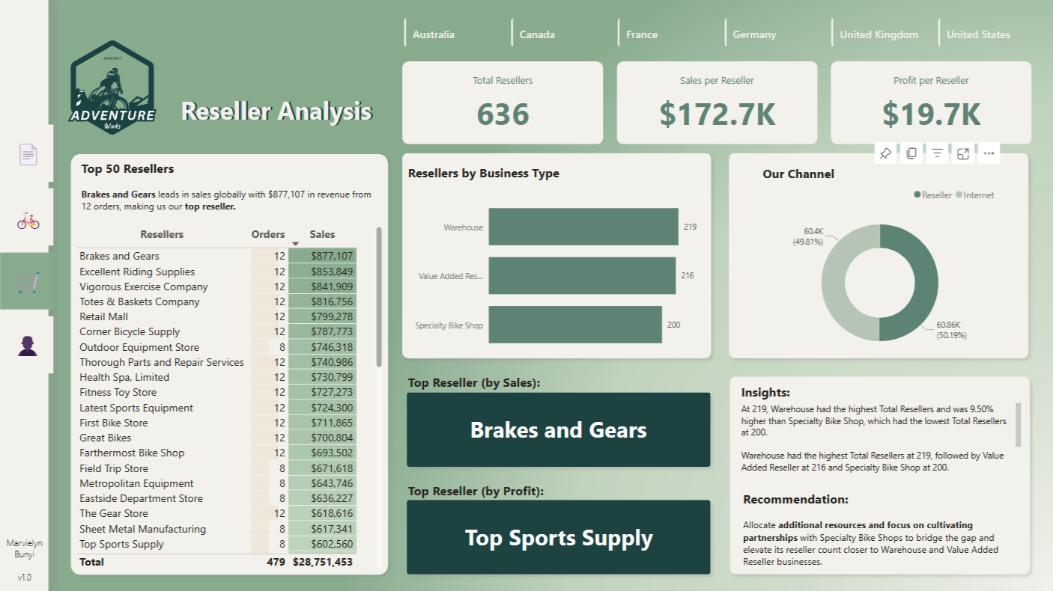Filter by Australia
This screenshot has width=1053, height=591.
[x=434, y=34]
